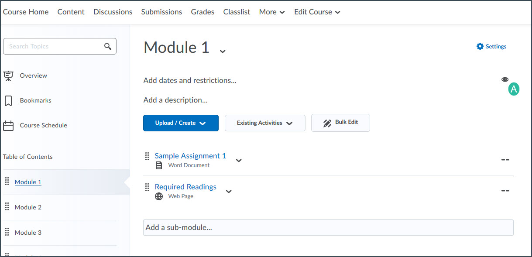Click the Word Document icon under Sample Assignment 1

158,165
